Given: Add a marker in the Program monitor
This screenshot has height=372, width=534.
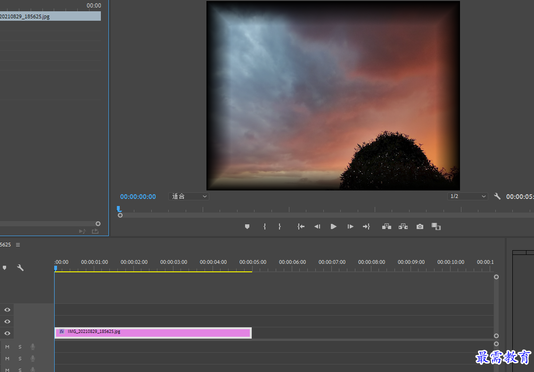Looking at the screenshot, I should coord(247,227).
